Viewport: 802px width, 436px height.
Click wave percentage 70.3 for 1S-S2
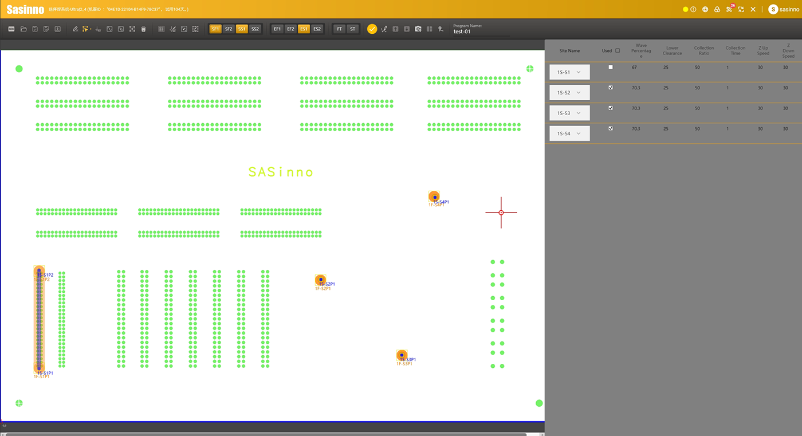coord(636,88)
